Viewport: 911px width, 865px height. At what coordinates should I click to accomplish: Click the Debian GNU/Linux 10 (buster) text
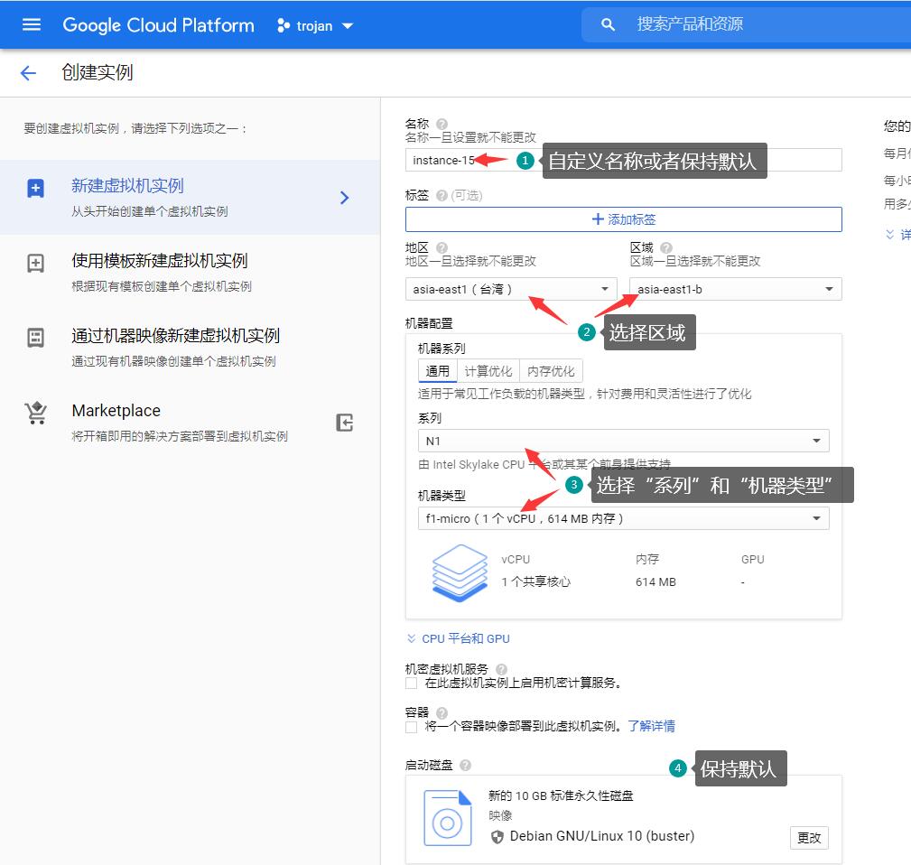pos(602,836)
